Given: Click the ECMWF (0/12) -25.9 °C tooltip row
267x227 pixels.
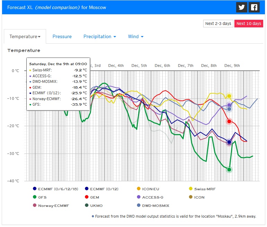Looking at the screenshot, I should point(58,93).
